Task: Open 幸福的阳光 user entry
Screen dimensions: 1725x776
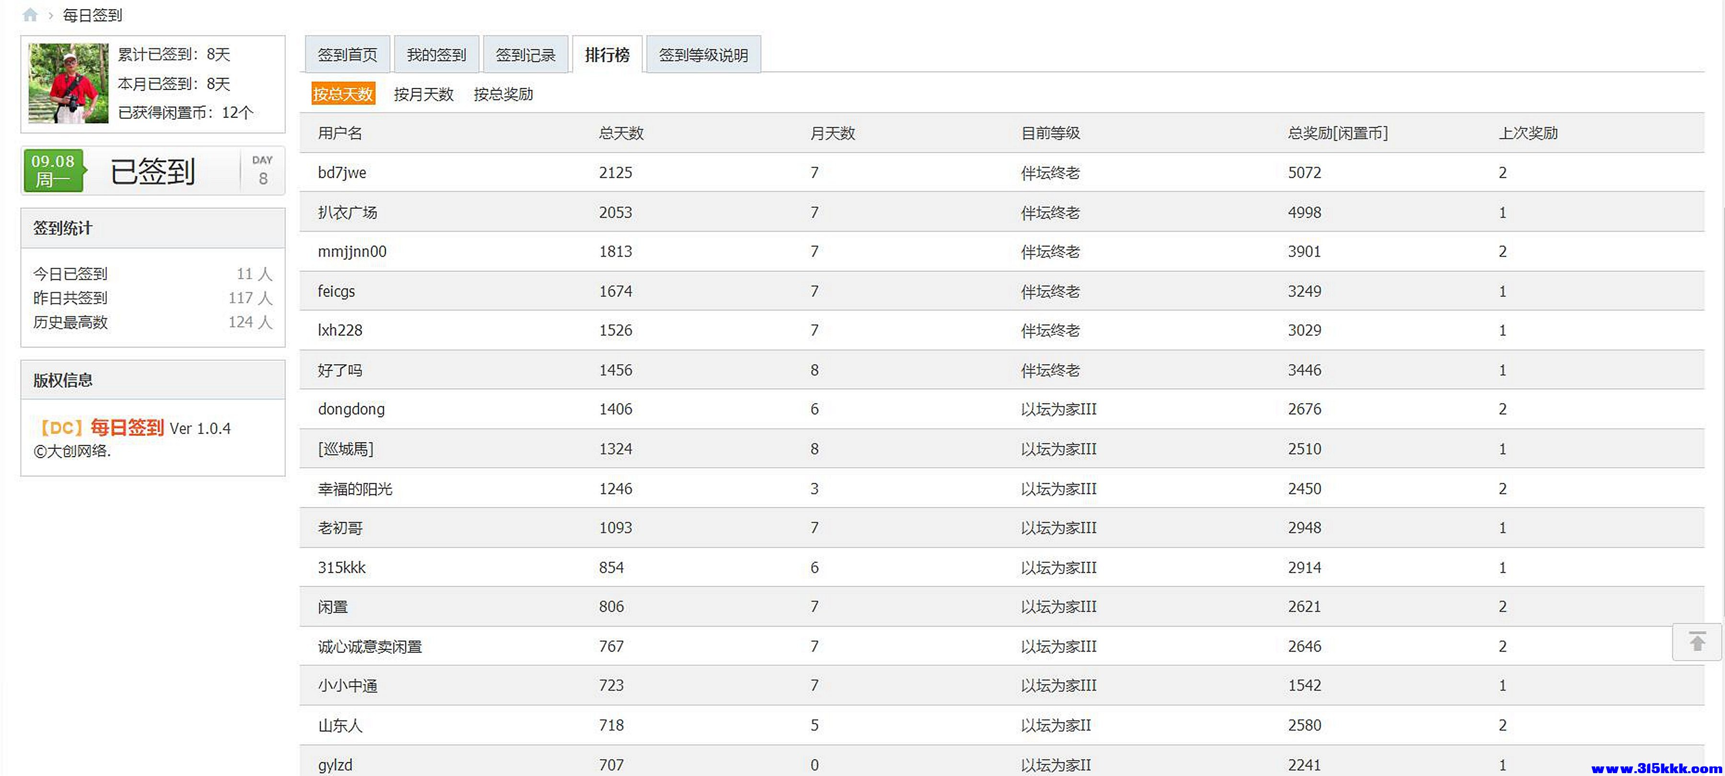Action: pyautogui.click(x=355, y=489)
